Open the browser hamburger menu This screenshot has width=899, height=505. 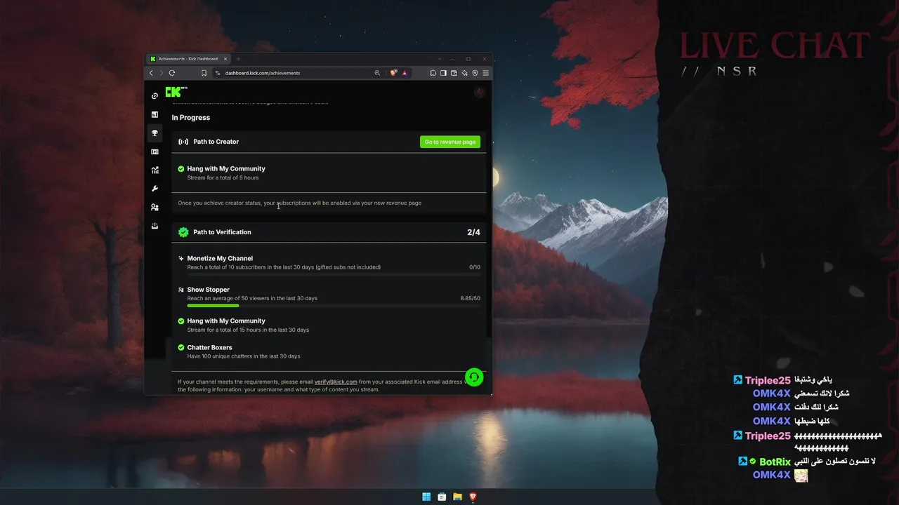tap(485, 73)
